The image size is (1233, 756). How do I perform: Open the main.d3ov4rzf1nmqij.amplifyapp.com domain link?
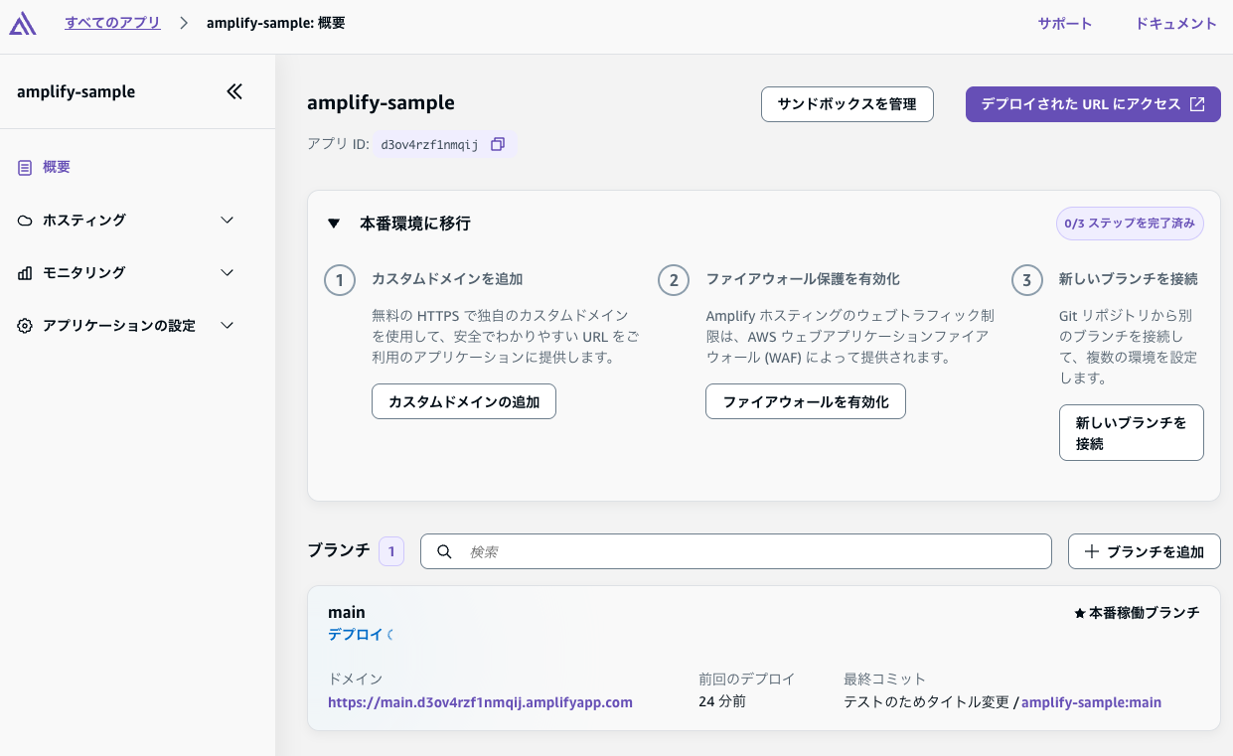(480, 702)
